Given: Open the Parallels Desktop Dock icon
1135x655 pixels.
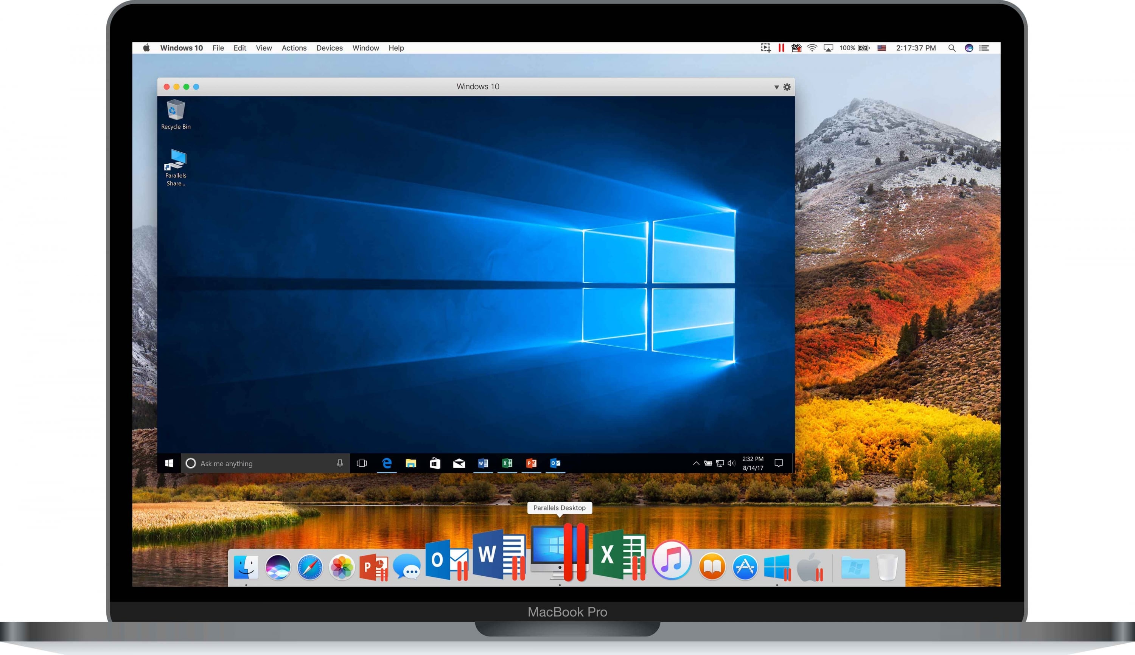Looking at the screenshot, I should [x=560, y=553].
